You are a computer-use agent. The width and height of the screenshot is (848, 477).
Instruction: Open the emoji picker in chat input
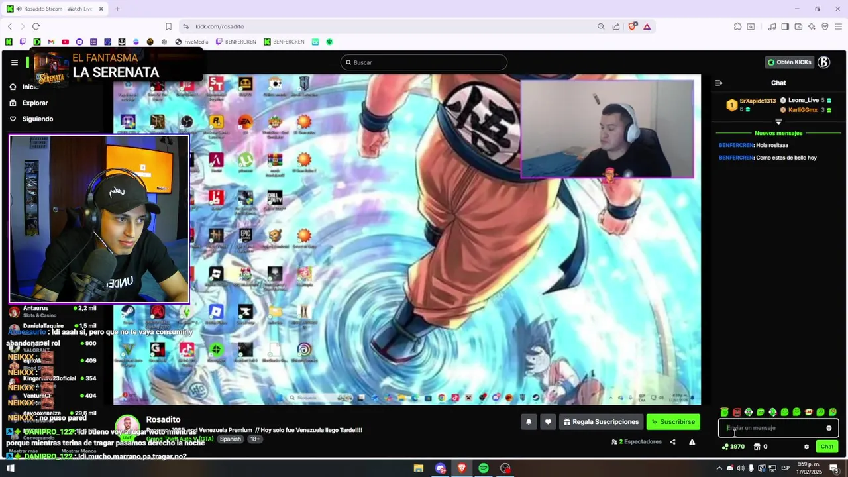(829, 428)
